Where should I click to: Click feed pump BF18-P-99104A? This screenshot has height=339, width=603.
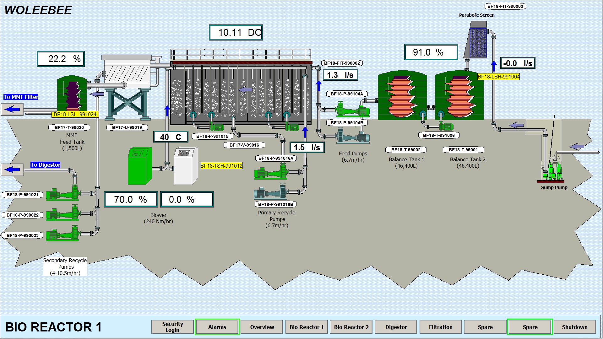pos(353,110)
